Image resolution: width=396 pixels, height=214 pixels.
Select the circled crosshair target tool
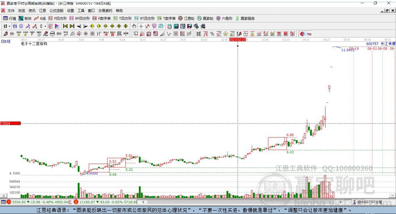[x=79, y=34]
